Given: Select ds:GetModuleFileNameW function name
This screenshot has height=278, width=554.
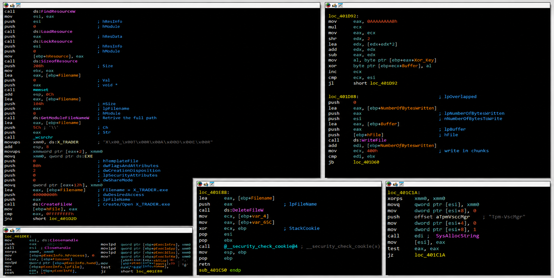Looking at the screenshot, I should [61, 118].
